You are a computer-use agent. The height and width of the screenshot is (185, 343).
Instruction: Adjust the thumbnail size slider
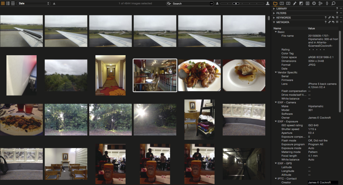pos(236,3)
